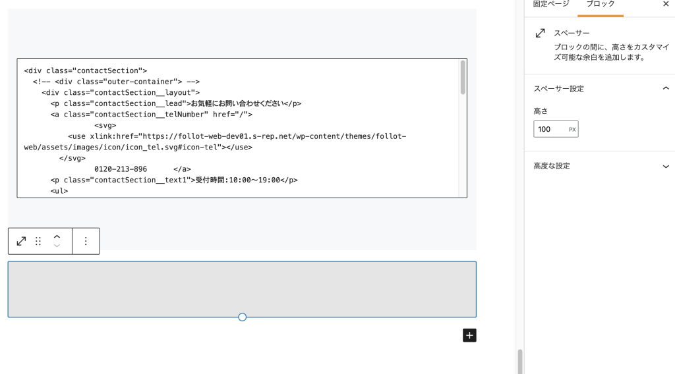675x374 pixels.
Task: Move the spacer block down
Action: (57, 246)
